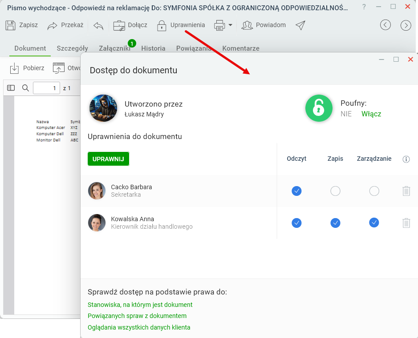Open the question mark help icon

coord(364,7)
